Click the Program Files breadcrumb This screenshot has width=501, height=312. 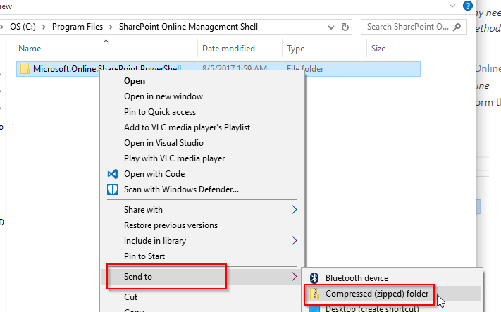click(78, 27)
